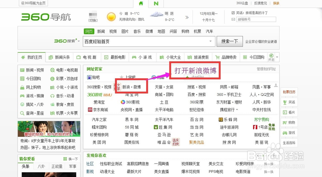The width and height of the screenshot is (322, 177).
Task: Open the 新浪·微博 link
Action: (x=132, y=87)
